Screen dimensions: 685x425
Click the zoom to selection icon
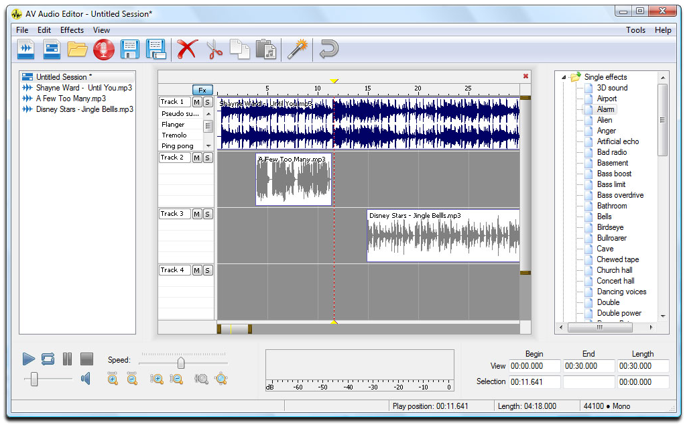(201, 379)
